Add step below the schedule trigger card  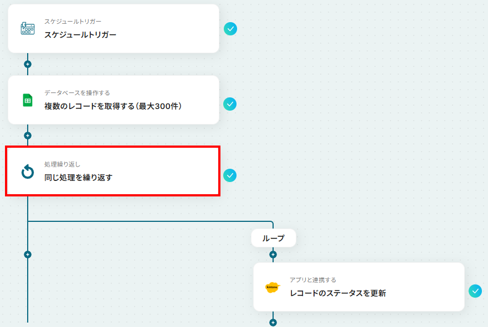tap(28, 64)
